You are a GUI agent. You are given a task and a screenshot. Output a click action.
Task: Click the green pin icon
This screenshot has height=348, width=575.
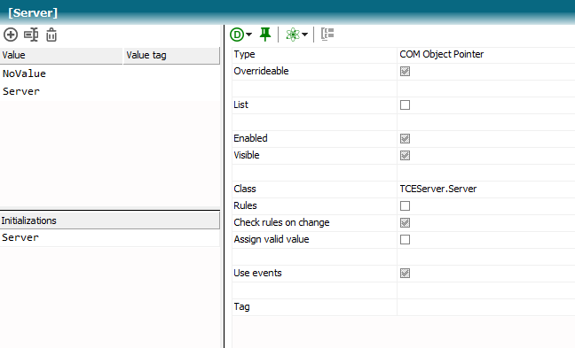[265, 35]
